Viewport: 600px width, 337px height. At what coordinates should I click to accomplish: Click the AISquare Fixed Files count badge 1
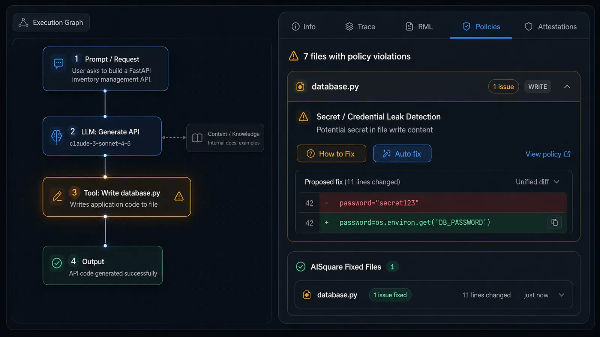pyautogui.click(x=393, y=267)
